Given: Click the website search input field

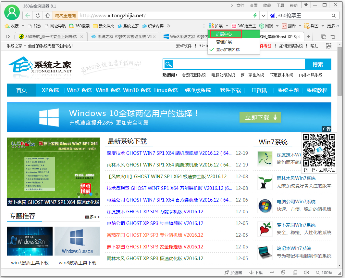Looking at the screenshot, I should (x=239, y=64).
